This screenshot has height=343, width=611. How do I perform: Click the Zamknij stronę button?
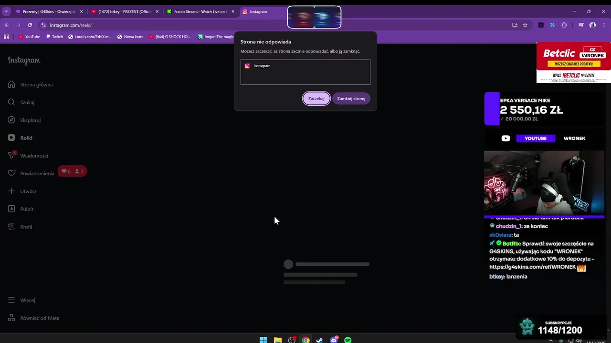[351, 99]
